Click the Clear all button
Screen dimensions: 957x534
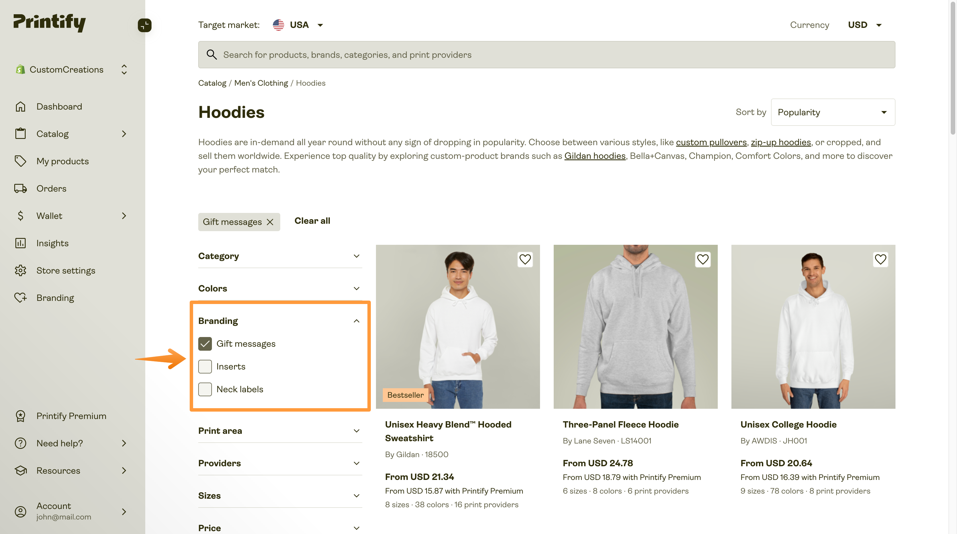point(312,221)
